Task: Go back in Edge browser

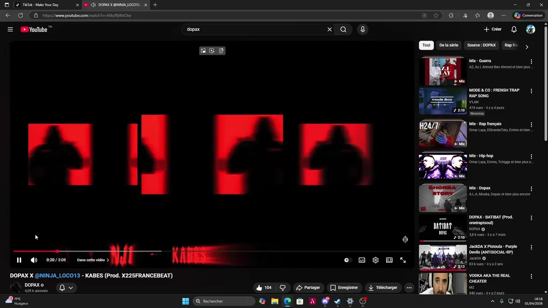Action: point(8,15)
